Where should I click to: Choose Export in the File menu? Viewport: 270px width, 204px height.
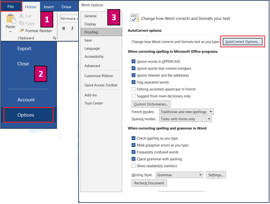pos(24,49)
